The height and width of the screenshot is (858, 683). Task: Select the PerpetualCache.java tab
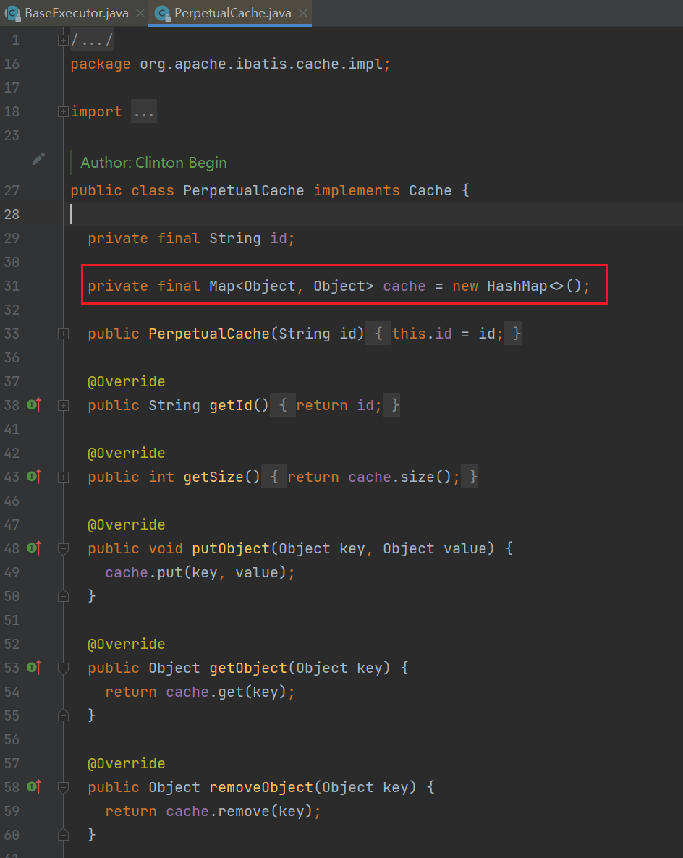[230, 13]
